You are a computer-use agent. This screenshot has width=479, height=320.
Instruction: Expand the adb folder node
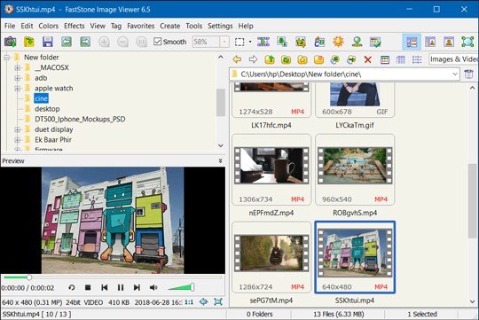pos(18,78)
